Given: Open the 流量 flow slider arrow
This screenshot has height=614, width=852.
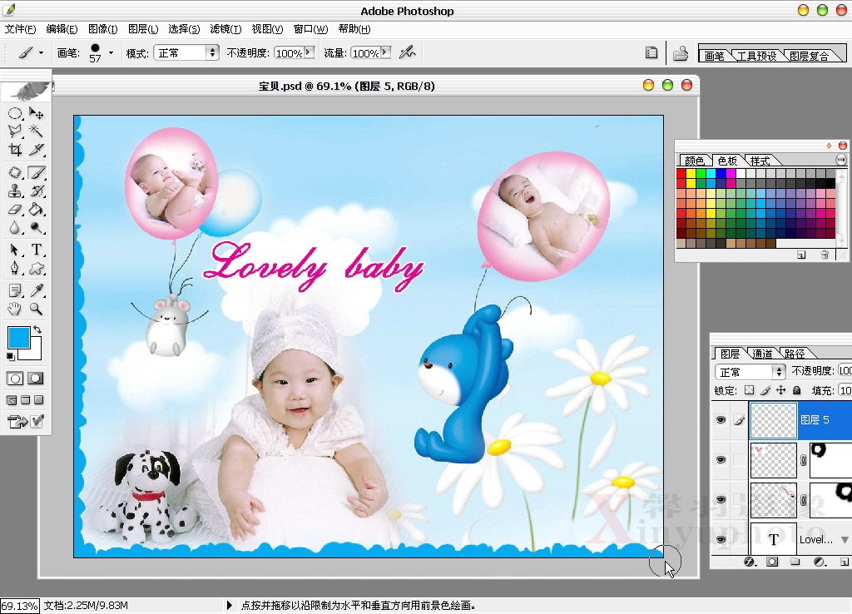Looking at the screenshot, I should click(386, 52).
